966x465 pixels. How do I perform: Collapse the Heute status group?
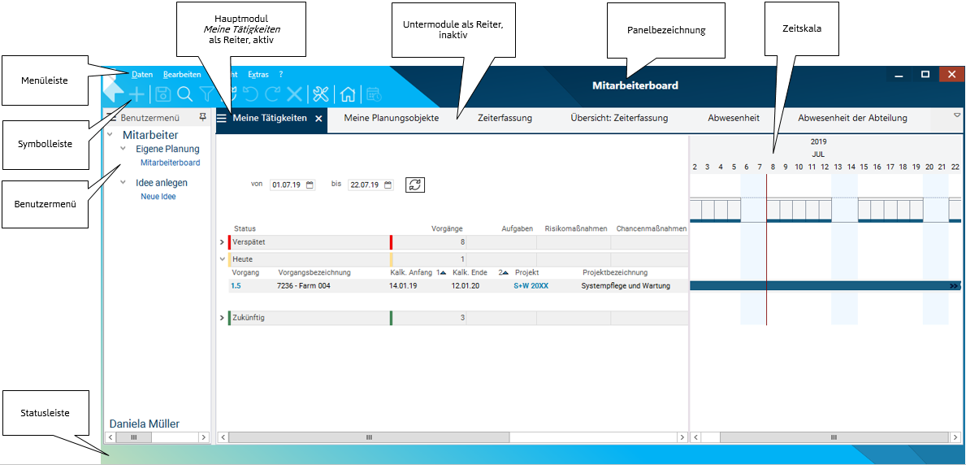222,259
